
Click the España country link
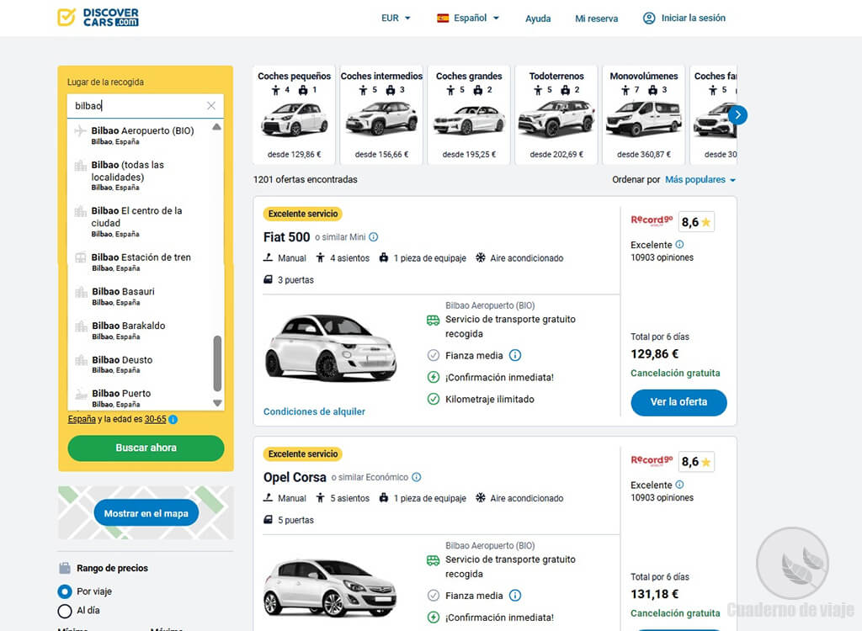(82, 419)
